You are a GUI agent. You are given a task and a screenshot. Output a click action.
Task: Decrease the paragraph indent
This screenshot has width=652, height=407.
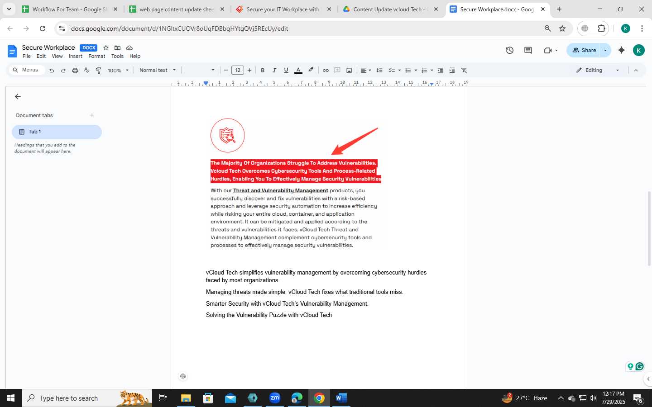tap(440, 70)
